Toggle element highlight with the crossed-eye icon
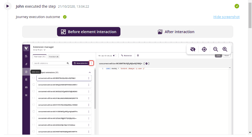Screen dimensions: 252x137 click(x=193, y=49)
